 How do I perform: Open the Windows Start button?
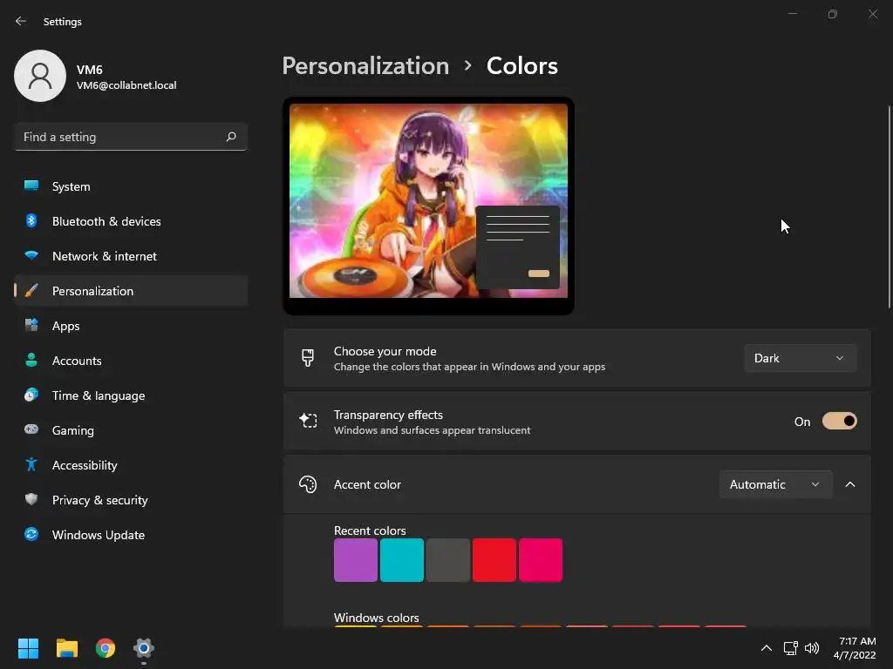[28, 648]
